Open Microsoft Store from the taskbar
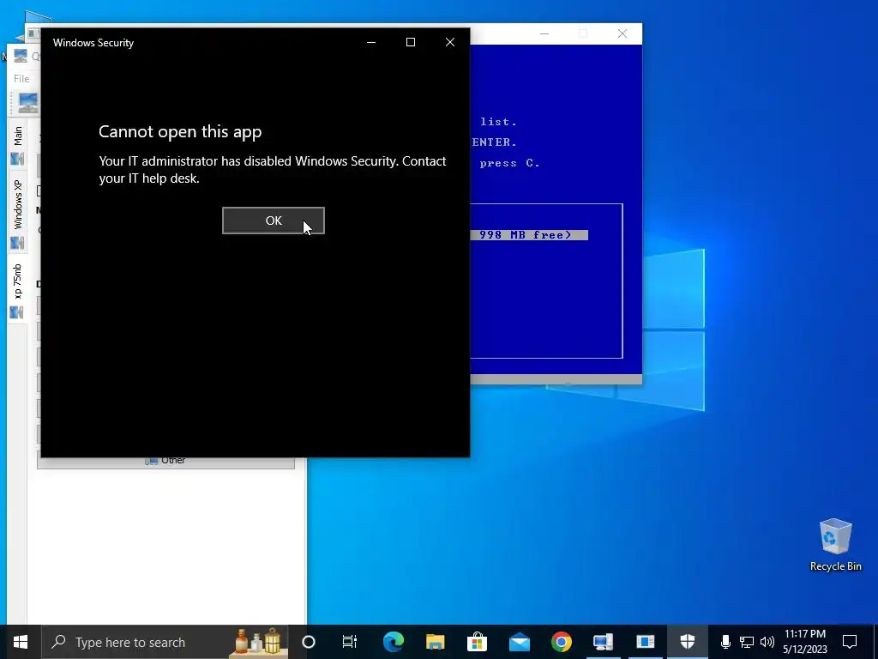878x659 pixels. pos(477,642)
